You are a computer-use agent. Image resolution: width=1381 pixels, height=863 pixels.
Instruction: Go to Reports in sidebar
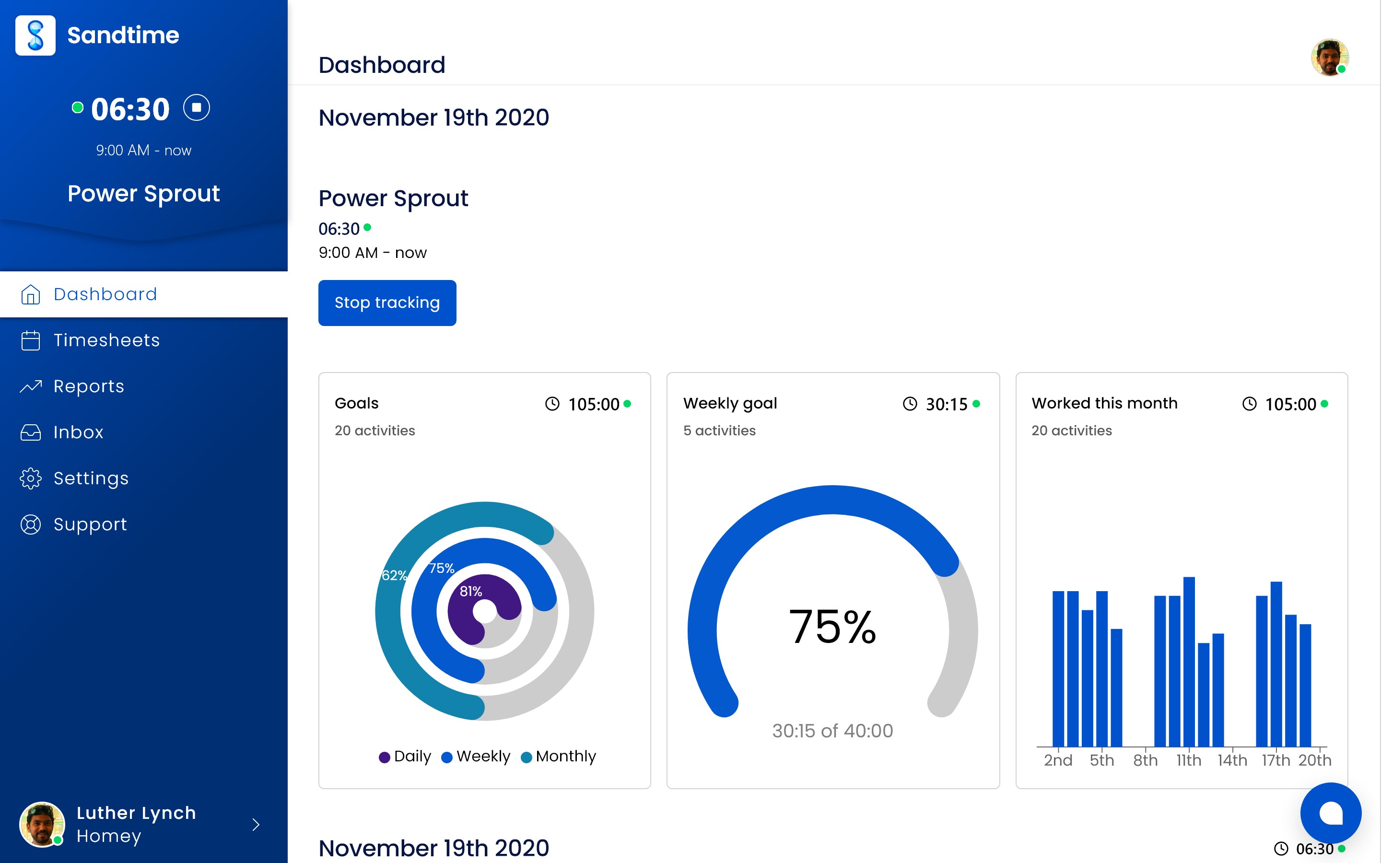pyautogui.click(x=88, y=386)
